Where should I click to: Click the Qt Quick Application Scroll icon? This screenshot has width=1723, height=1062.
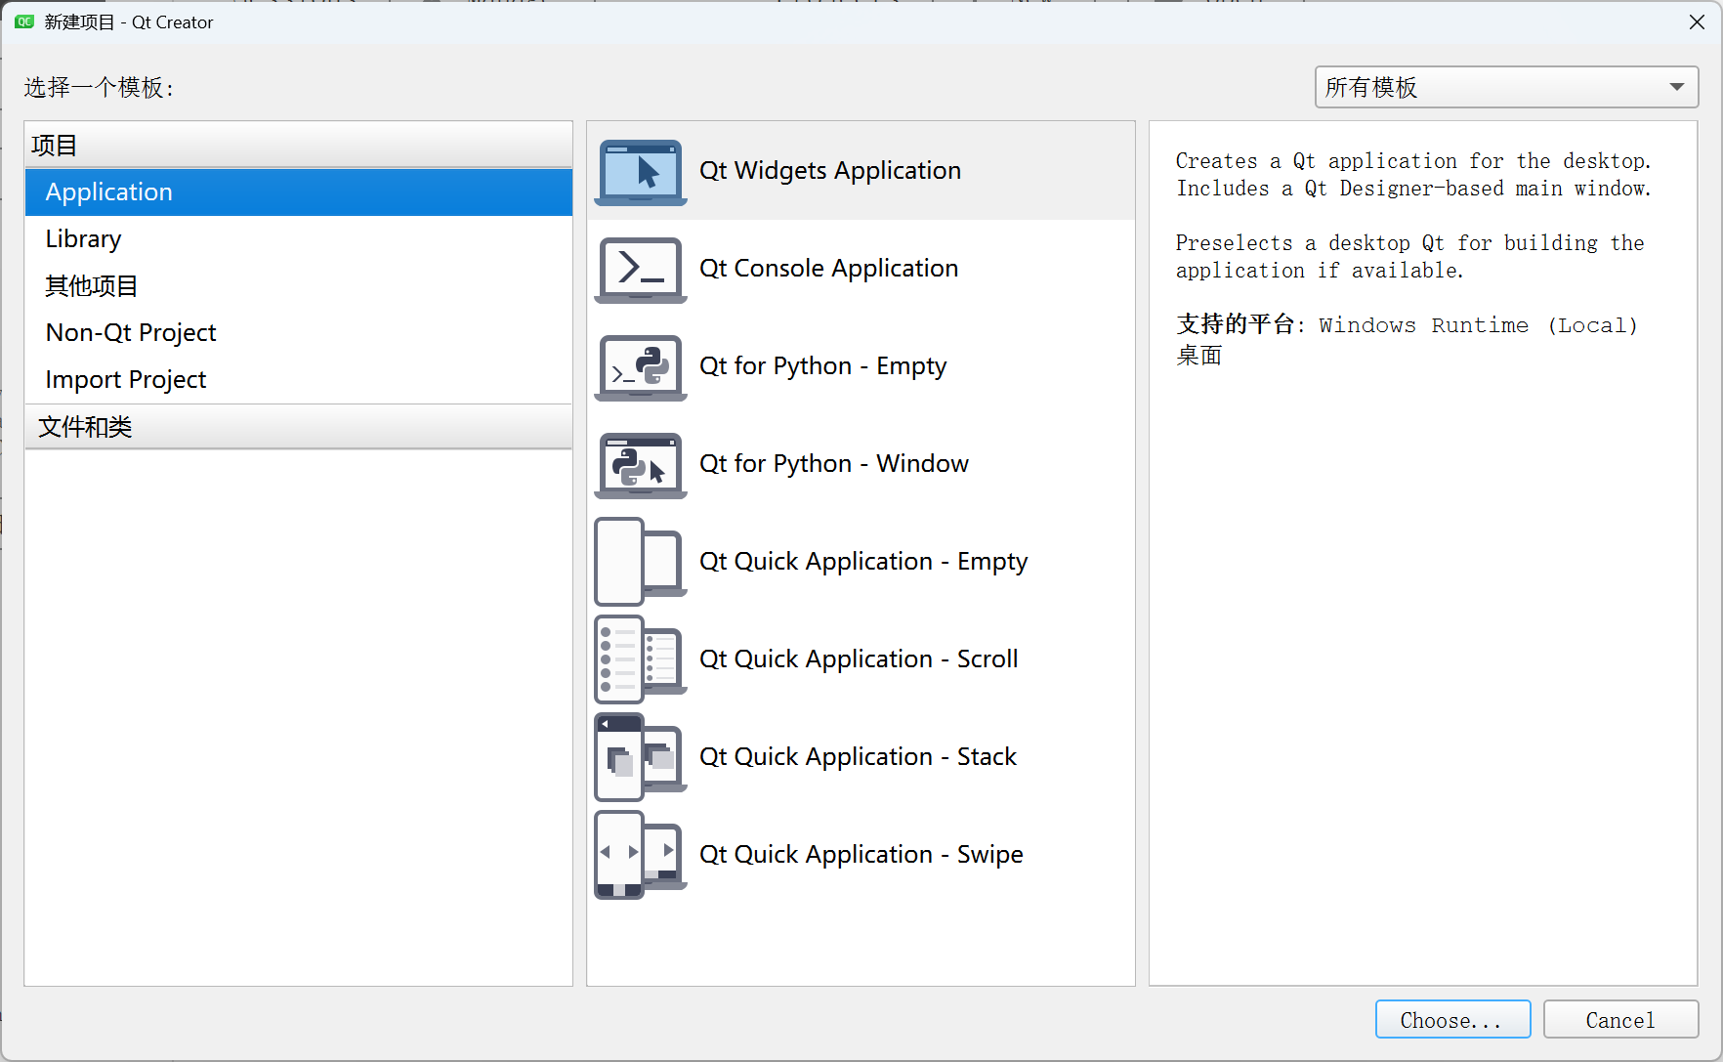coord(641,659)
